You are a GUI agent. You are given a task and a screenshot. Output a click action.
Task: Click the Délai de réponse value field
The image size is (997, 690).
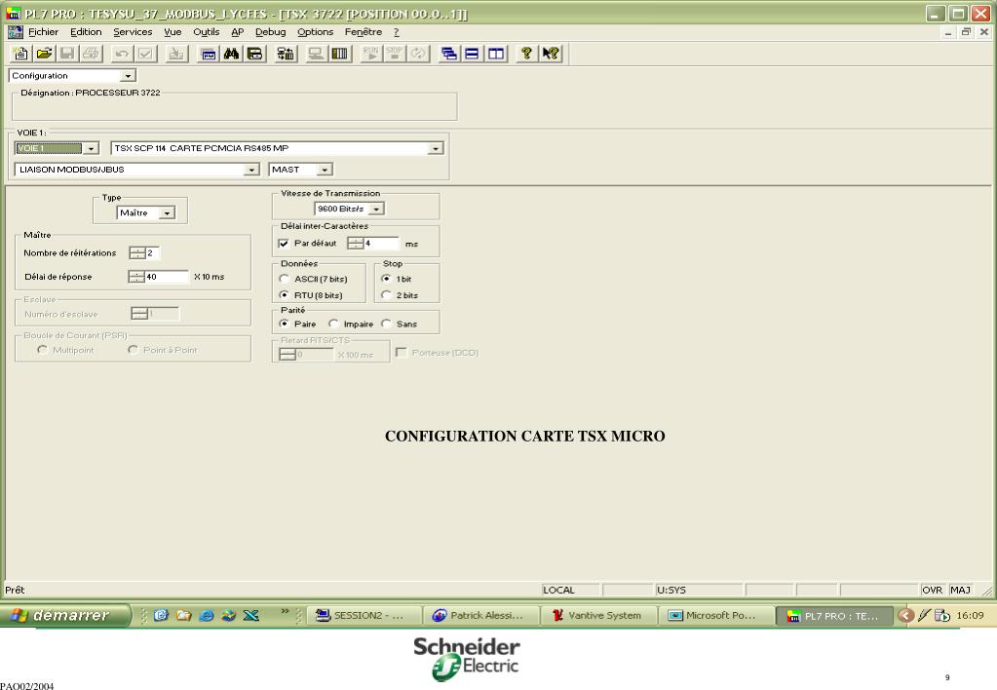tap(167, 277)
